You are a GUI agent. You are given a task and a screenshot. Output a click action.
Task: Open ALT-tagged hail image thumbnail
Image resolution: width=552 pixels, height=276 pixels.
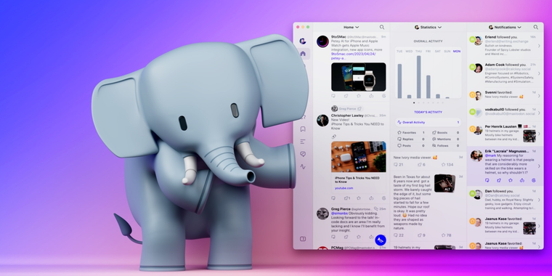click(x=445, y=184)
